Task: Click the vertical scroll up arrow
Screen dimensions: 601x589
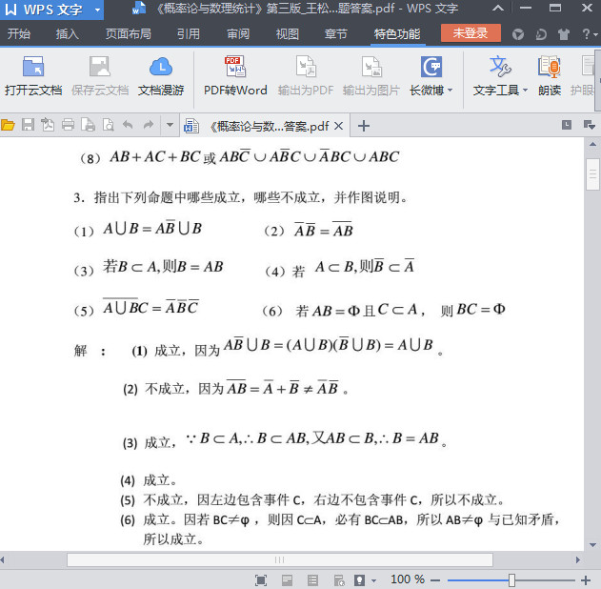Action: [x=592, y=145]
